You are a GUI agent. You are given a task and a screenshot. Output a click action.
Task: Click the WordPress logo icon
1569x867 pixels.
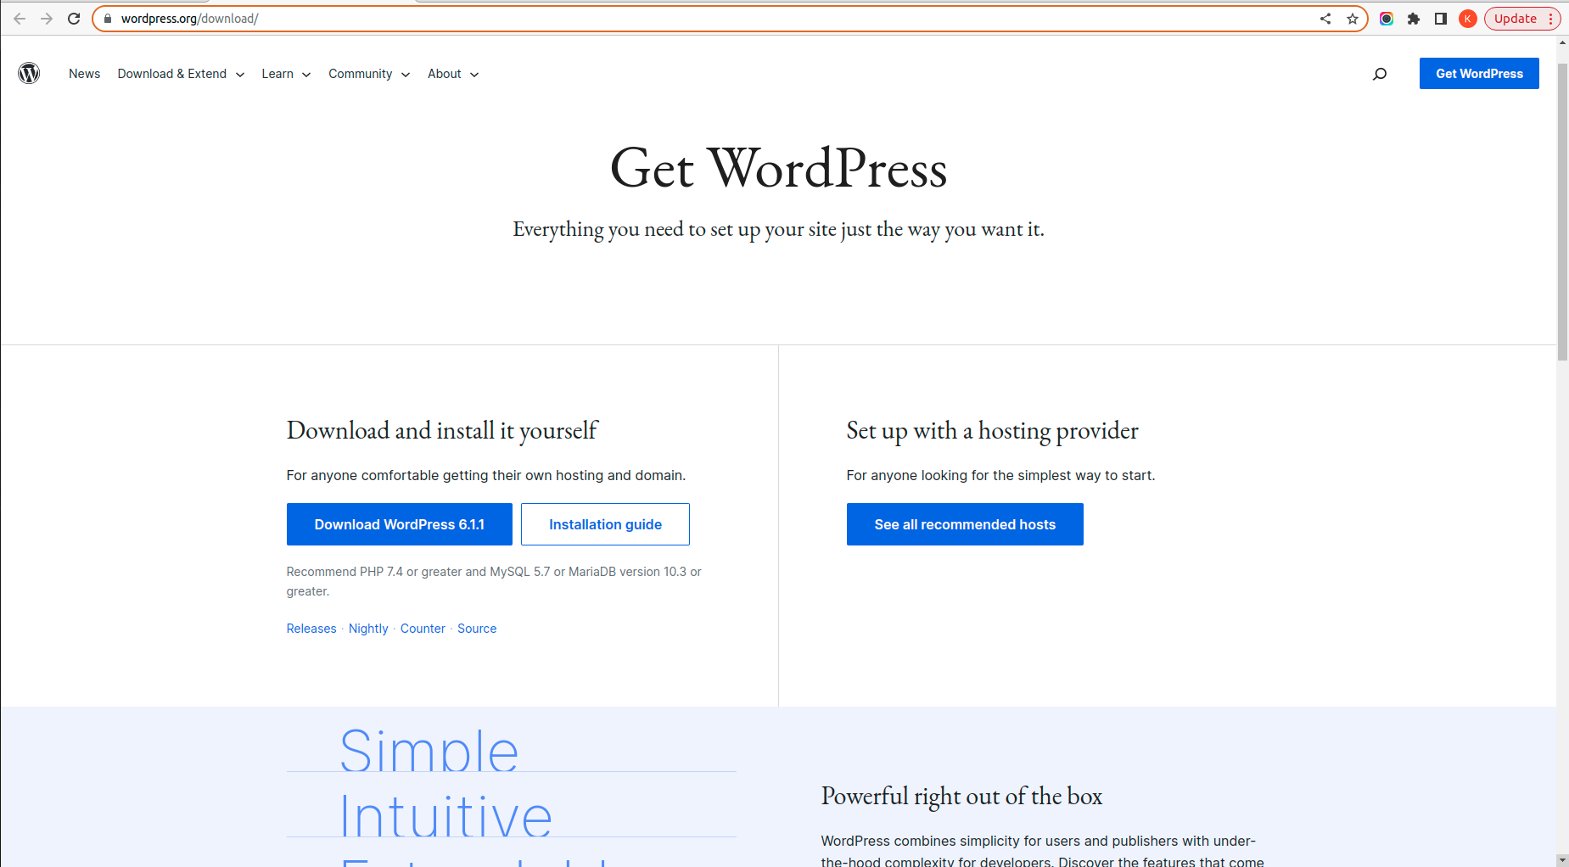[x=29, y=74]
